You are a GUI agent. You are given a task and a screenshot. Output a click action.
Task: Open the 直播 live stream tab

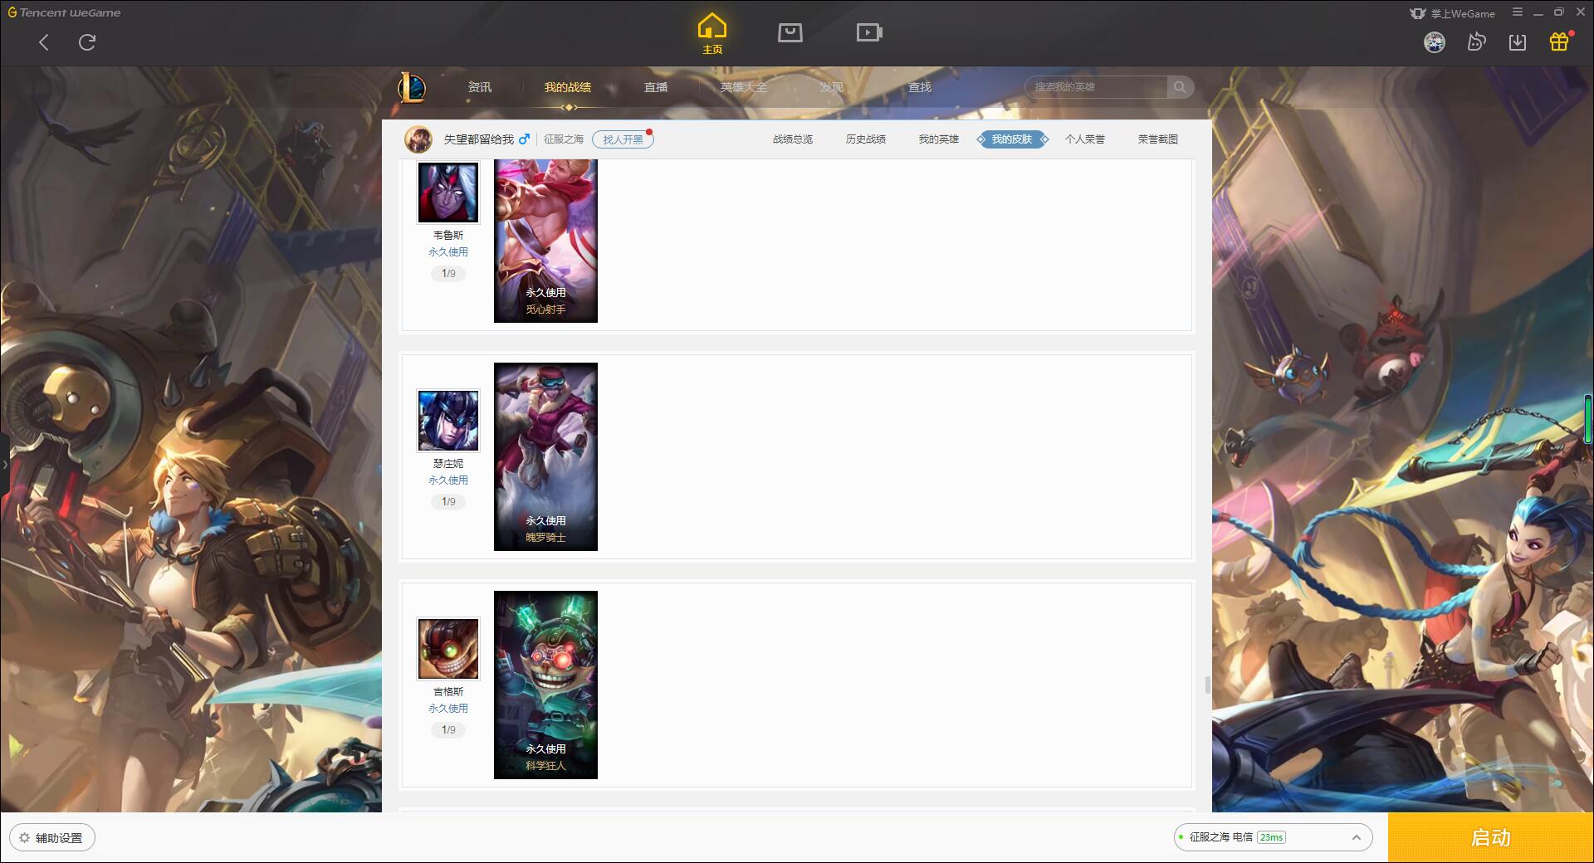(656, 87)
